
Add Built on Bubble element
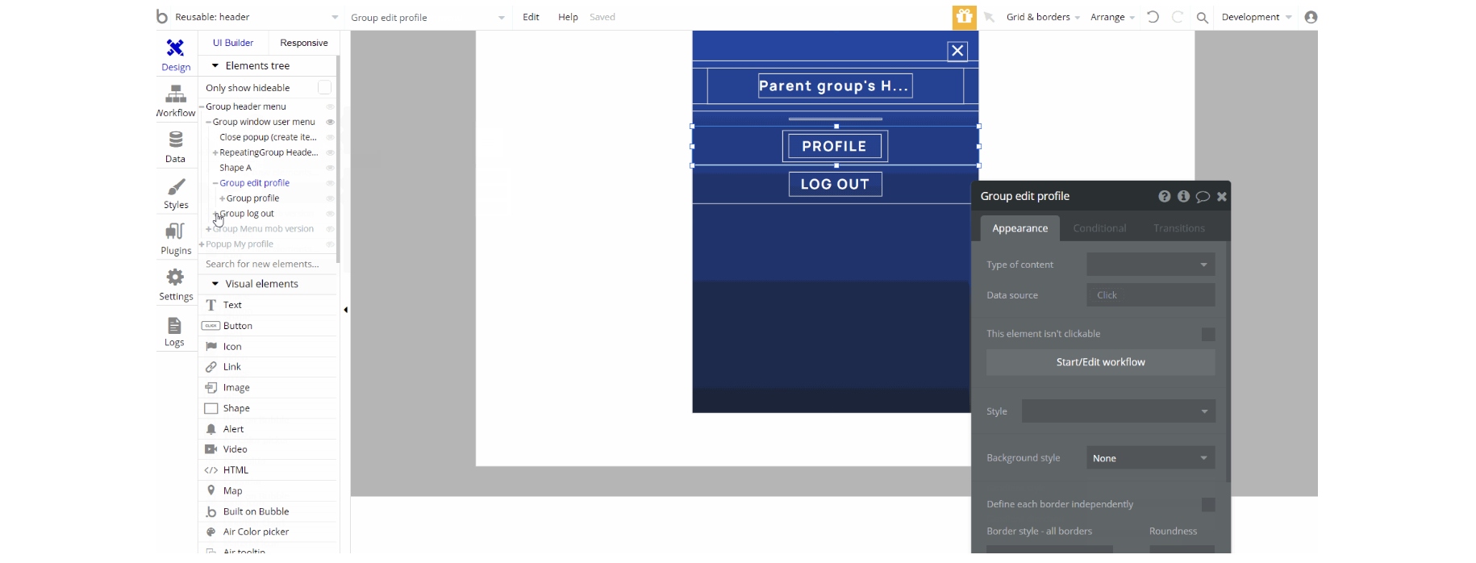(x=267, y=511)
